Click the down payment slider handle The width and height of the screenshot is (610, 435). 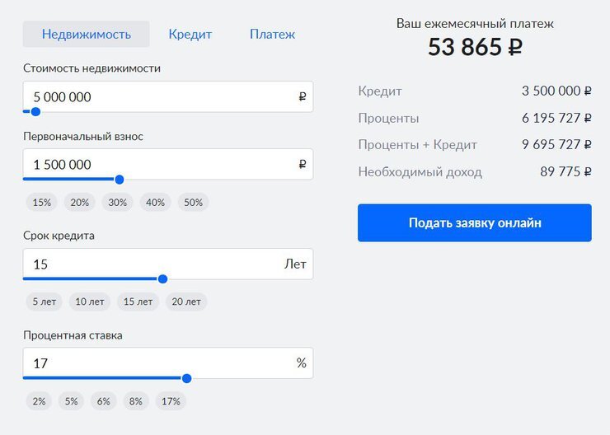(120, 179)
